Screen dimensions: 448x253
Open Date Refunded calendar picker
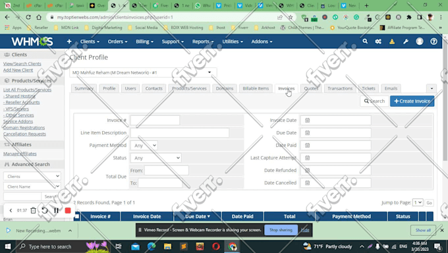pyautogui.click(x=307, y=171)
